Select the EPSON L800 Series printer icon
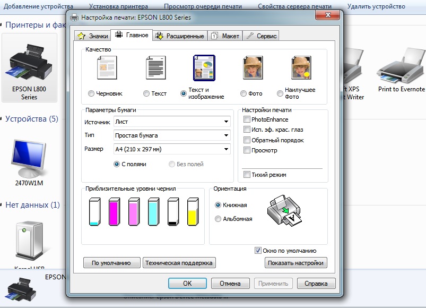426x308 pixels. 29,63
